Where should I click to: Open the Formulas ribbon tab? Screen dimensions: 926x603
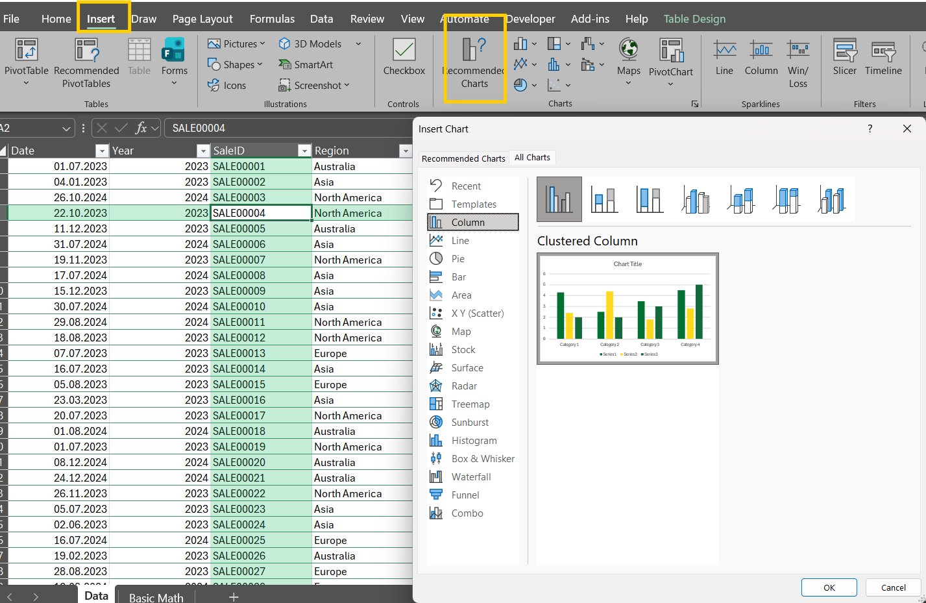pyautogui.click(x=272, y=19)
